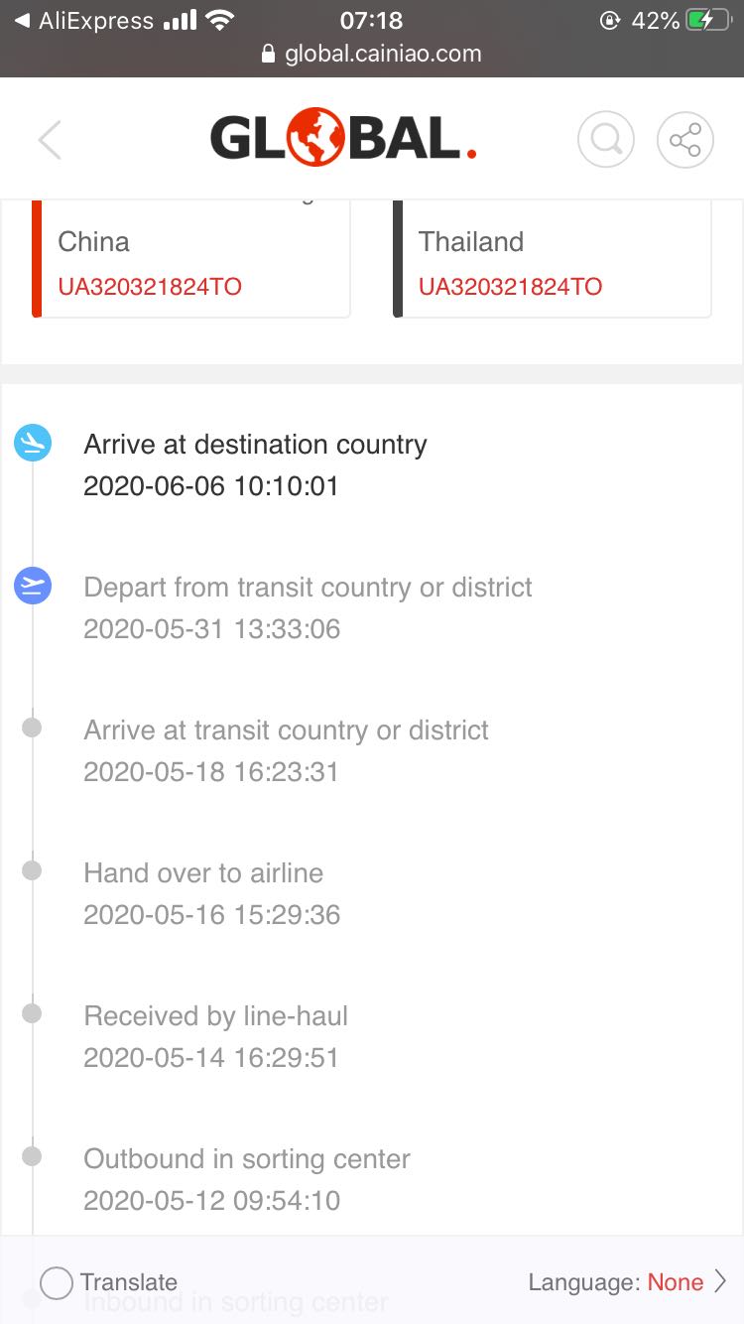744x1324 pixels.
Task: Tap the purple departure plane icon
Action: click(x=33, y=586)
